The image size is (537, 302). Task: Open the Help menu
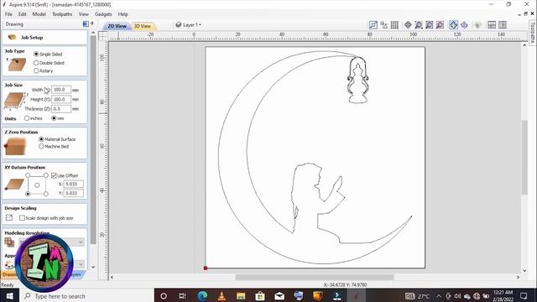pos(123,14)
